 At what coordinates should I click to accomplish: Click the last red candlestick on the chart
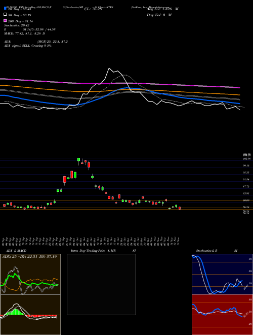pyautogui.click(x=180, y=208)
